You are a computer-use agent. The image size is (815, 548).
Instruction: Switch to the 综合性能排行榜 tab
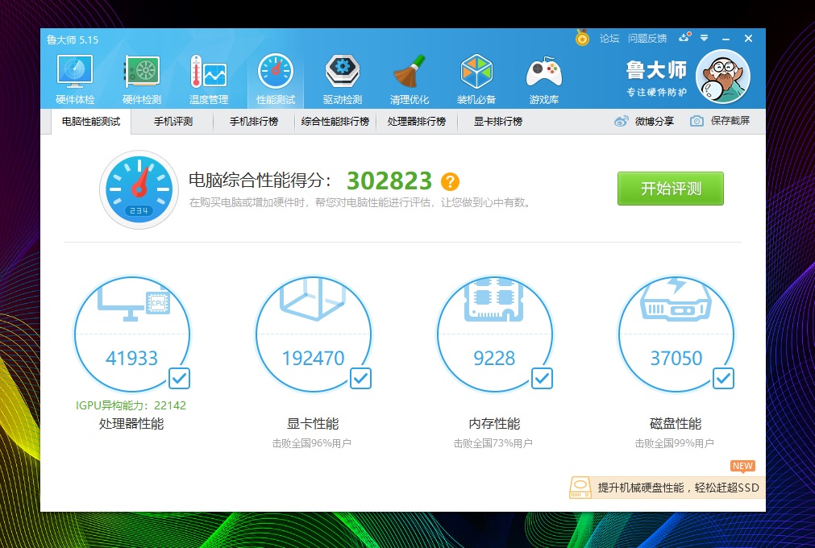point(335,122)
